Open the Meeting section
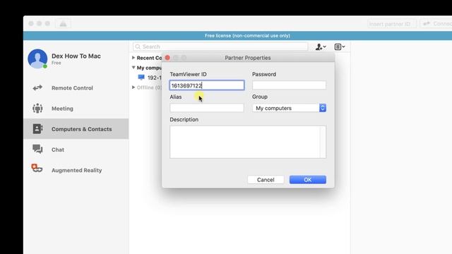The height and width of the screenshot is (254, 452). [76, 109]
